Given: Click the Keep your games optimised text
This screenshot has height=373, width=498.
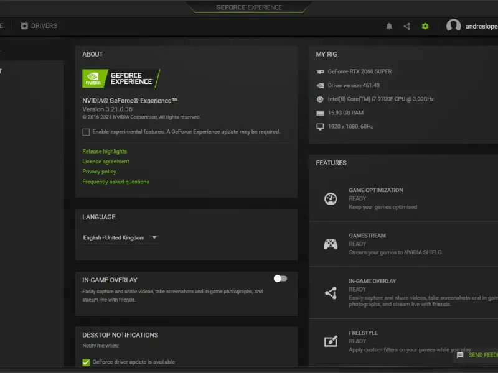Looking at the screenshot, I should [383, 207].
